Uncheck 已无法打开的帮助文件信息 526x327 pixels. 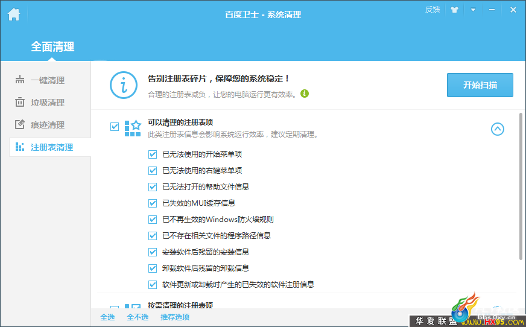click(153, 187)
